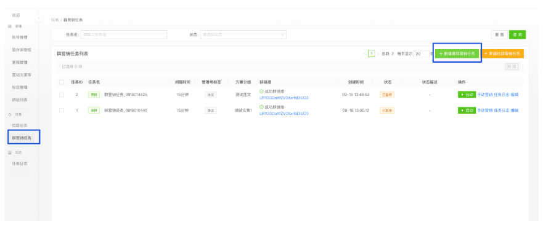Click the 任务ID column header
The height and width of the screenshot is (231, 551).
[x=76, y=82]
